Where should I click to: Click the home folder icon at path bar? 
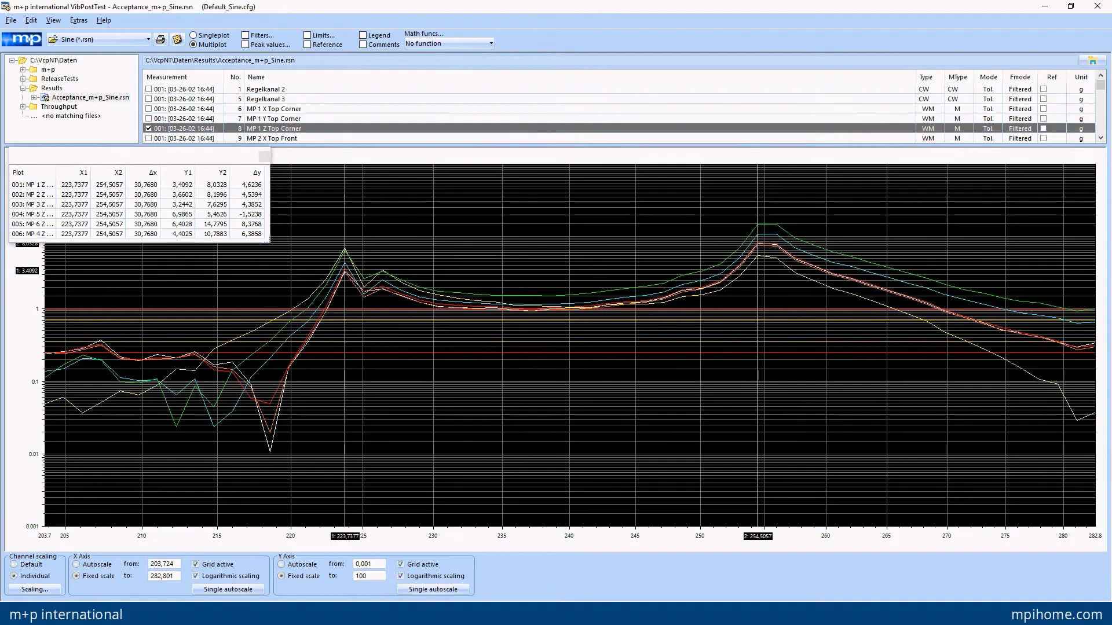pos(1092,60)
